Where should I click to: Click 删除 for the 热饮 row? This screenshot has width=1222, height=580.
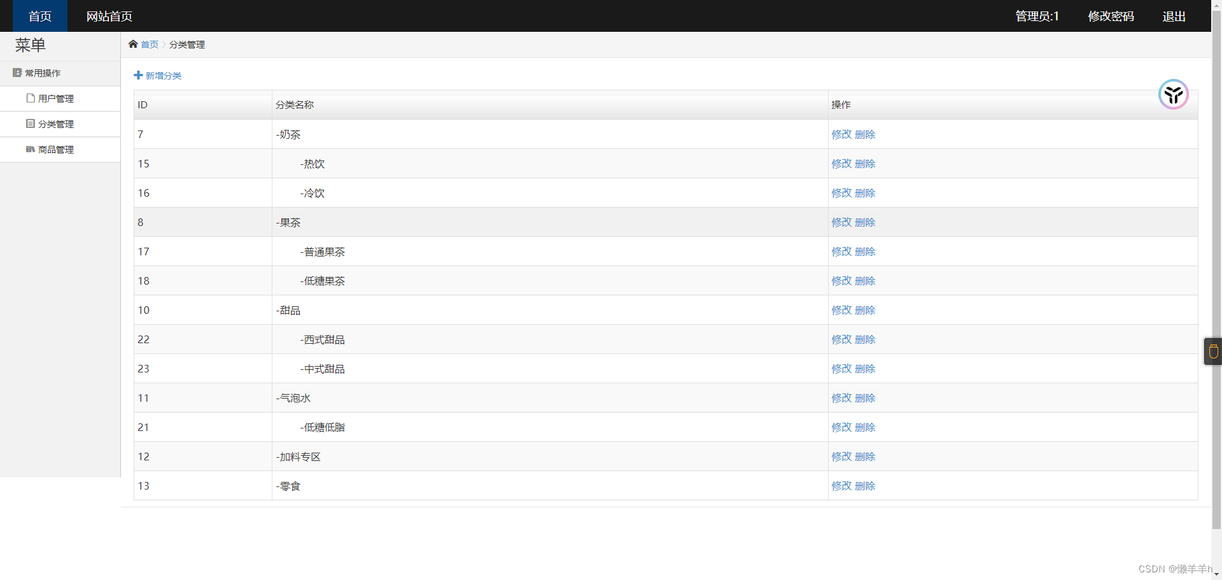(865, 164)
